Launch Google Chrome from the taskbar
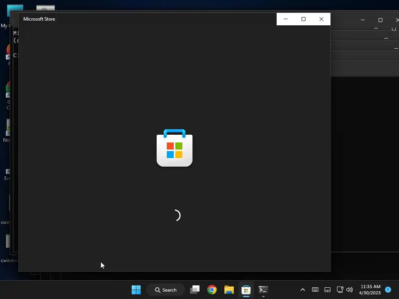This screenshot has height=299, width=399. pyautogui.click(x=212, y=290)
